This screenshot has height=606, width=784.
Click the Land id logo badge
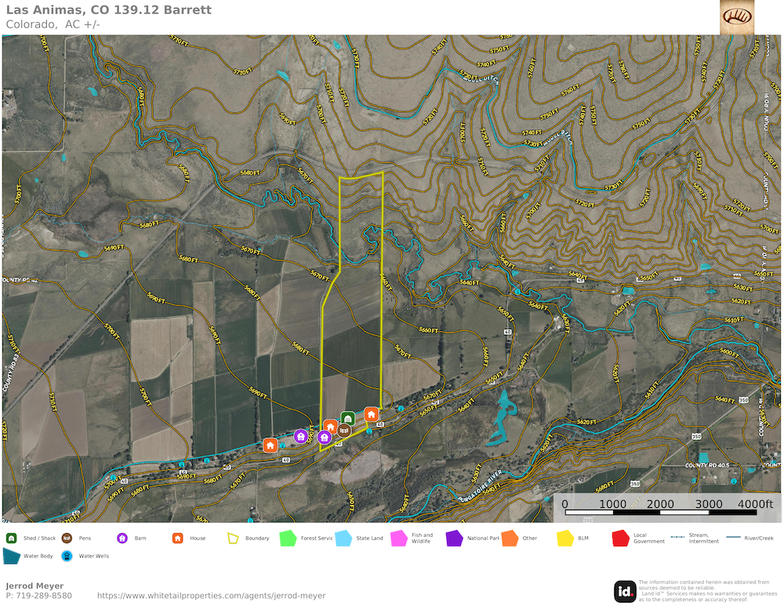[x=625, y=592]
